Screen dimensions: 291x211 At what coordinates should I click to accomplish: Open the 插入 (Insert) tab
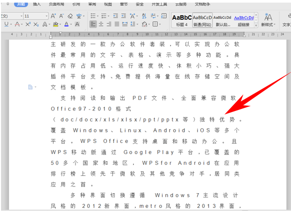tap(37, 4)
